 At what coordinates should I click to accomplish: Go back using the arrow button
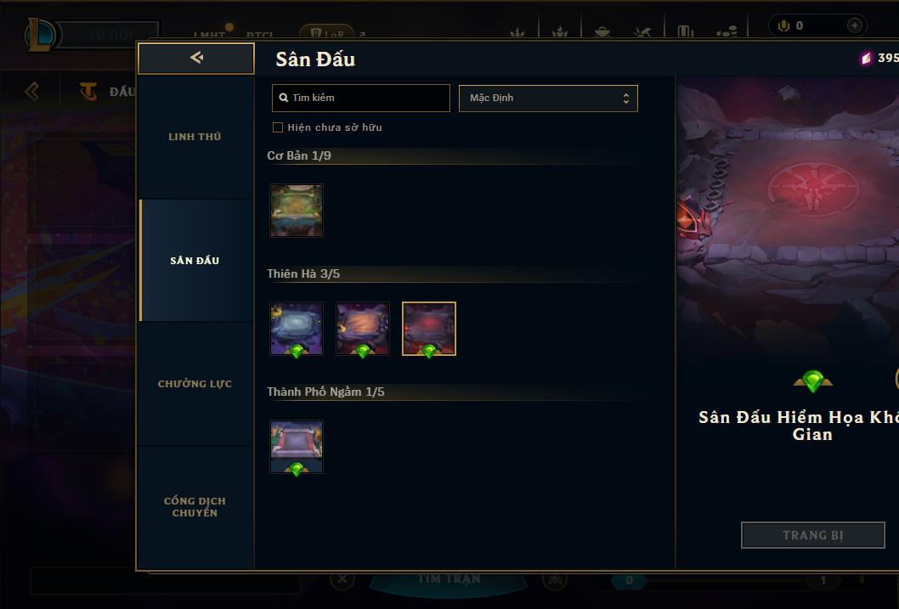pos(196,58)
